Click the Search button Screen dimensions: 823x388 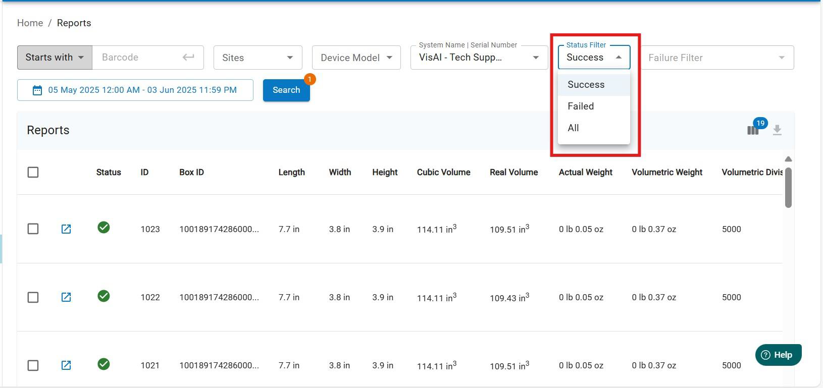pos(286,90)
